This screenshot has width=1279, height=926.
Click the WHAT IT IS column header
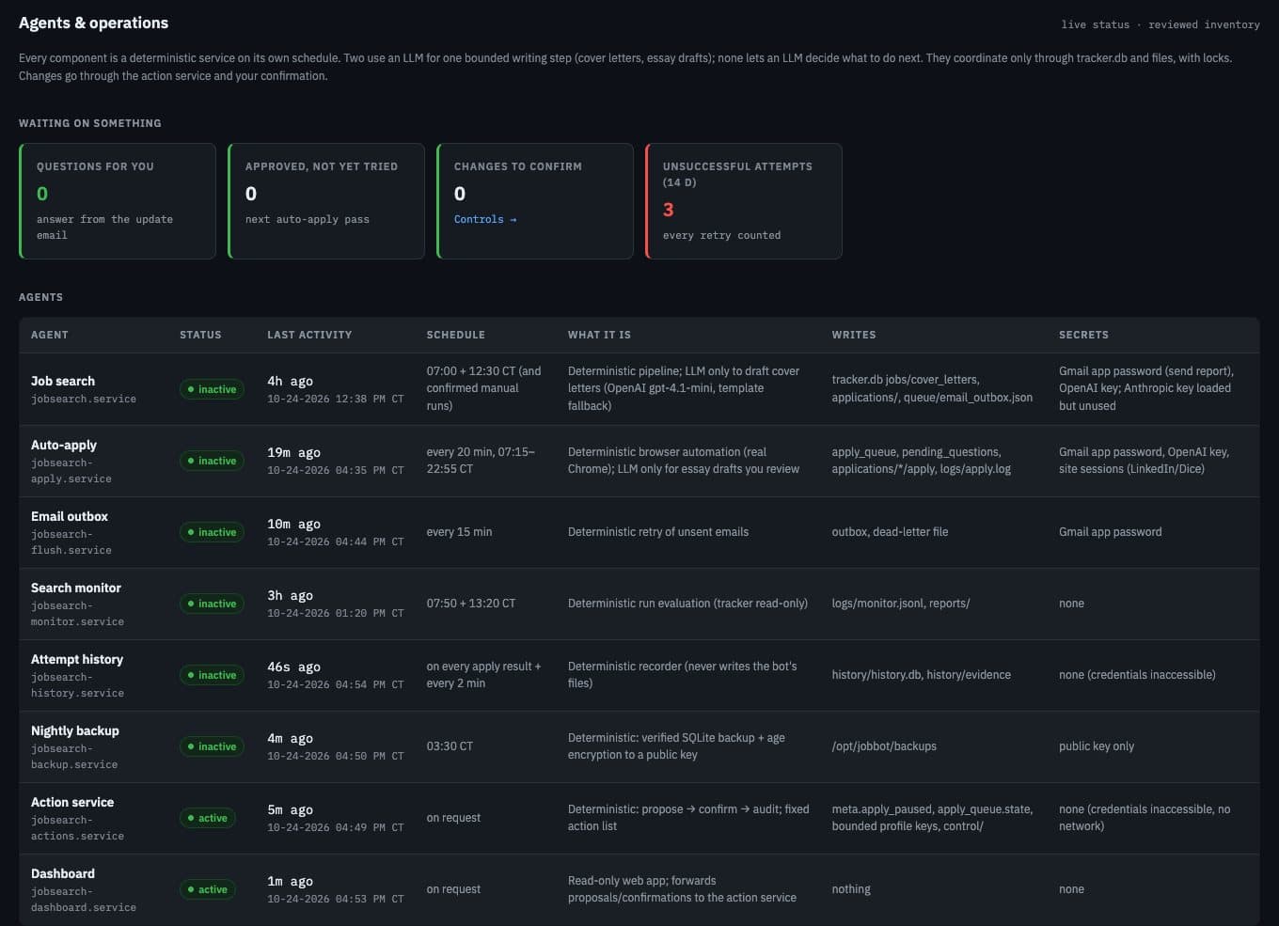point(599,335)
